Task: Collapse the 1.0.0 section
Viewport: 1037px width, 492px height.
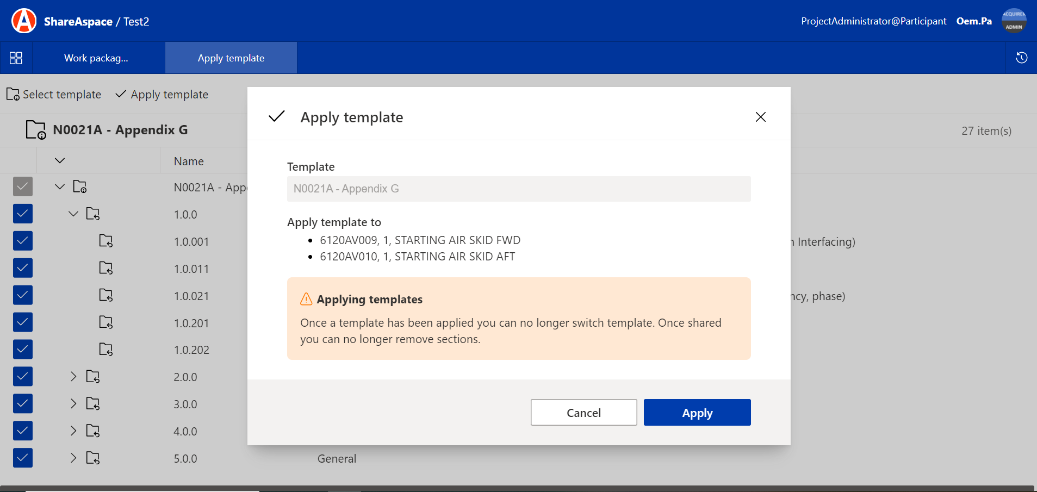Action: pyautogui.click(x=73, y=214)
